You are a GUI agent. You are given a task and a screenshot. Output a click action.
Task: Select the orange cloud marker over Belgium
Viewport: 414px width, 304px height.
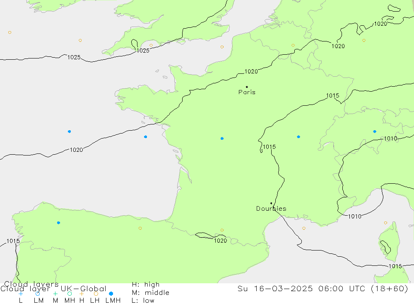pyautogui.click(x=293, y=46)
